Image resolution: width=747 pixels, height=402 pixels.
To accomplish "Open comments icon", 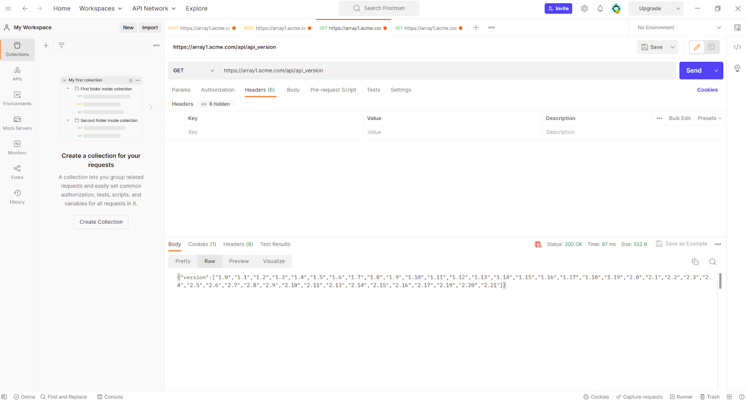I will (x=712, y=47).
